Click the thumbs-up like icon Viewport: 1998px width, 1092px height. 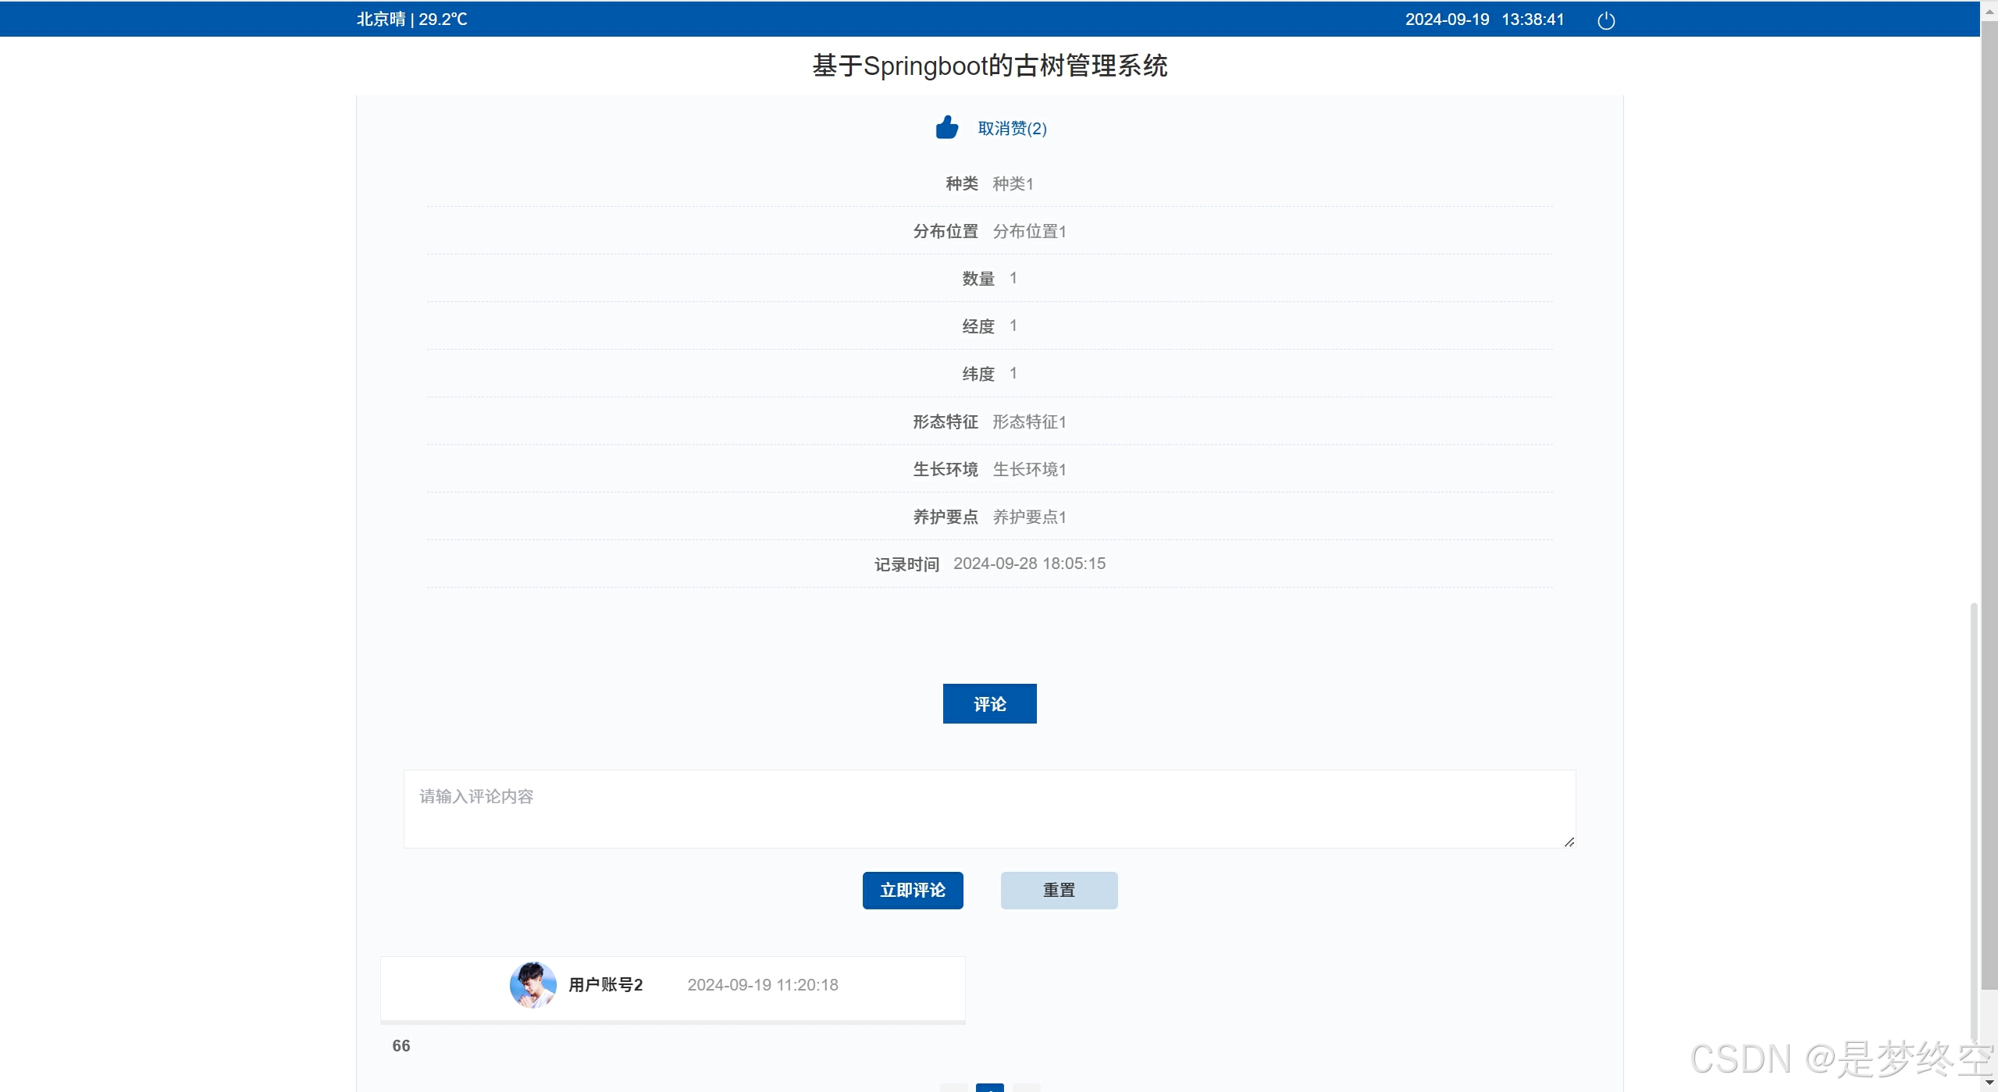click(x=946, y=127)
